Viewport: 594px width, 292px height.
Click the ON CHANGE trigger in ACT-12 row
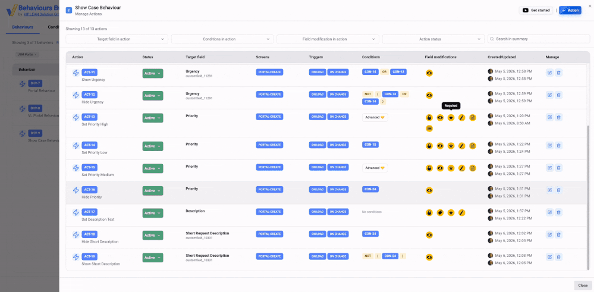point(338,95)
